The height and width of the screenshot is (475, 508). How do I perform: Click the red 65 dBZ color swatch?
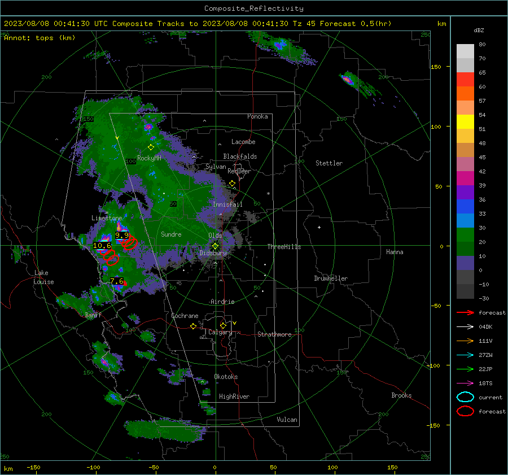[465, 79]
